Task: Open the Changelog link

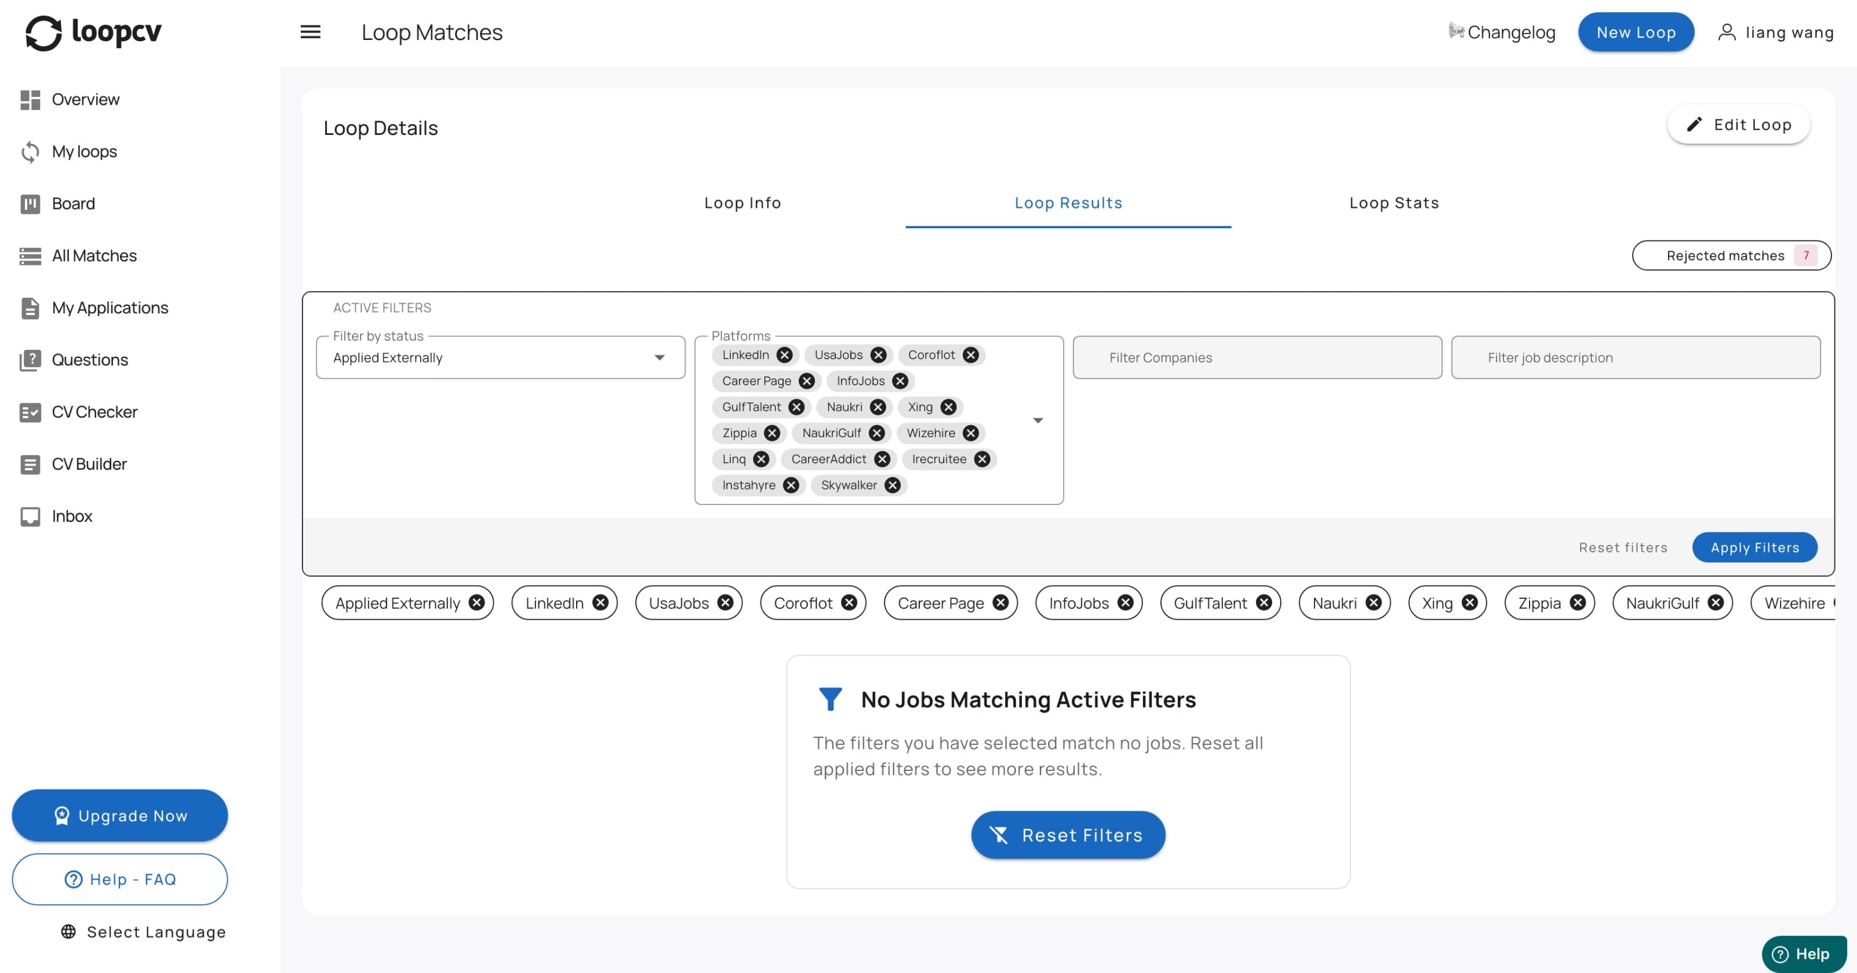Action: click(1502, 32)
